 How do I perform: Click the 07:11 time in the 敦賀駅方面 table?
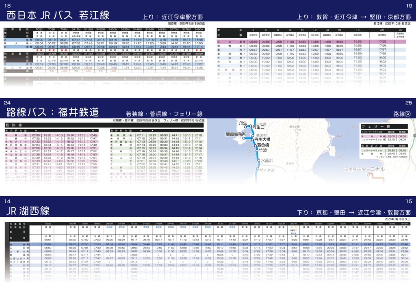pos(141,135)
